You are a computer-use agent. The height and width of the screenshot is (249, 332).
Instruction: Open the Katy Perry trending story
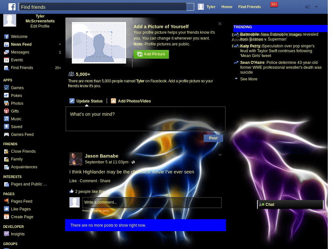[277, 51]
